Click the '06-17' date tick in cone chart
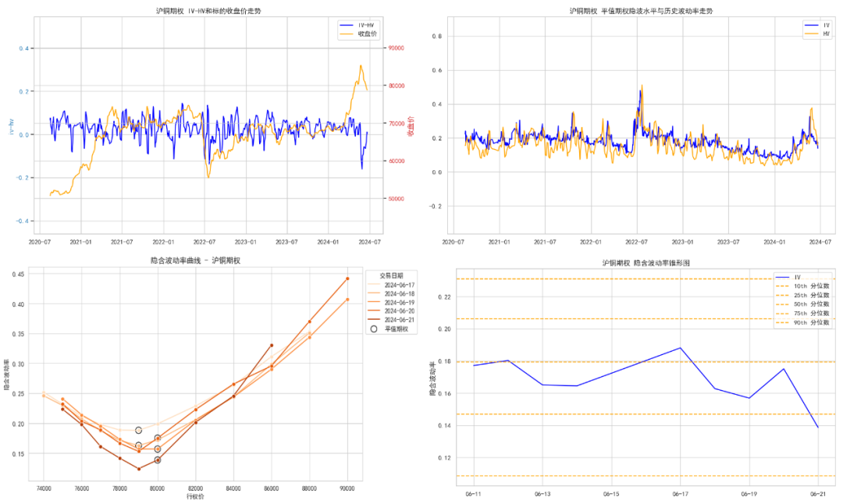The height and width of the screenshot is (504, 843). [680, 495]
